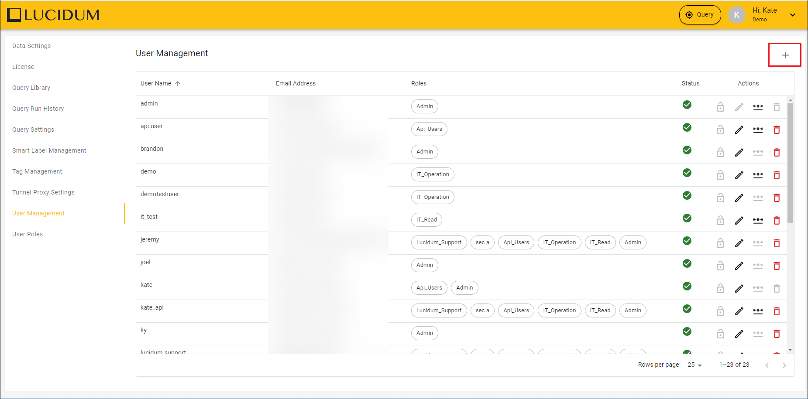This screenshot has height=399, width=808.
Task: Lock the kate_api user account
Action: click(x=720, y=311)
